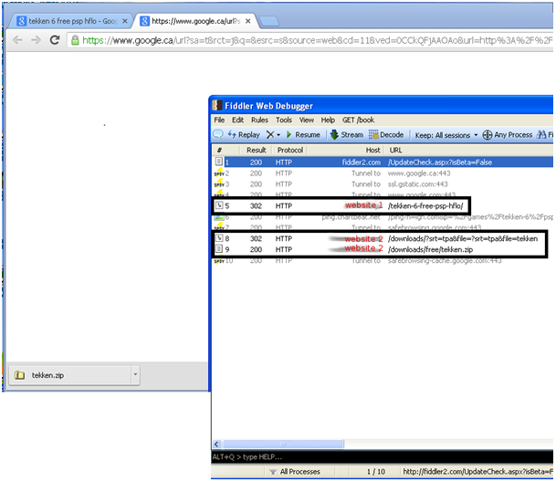
Task: Open a new browser tab
Action: tap(268, 22)
